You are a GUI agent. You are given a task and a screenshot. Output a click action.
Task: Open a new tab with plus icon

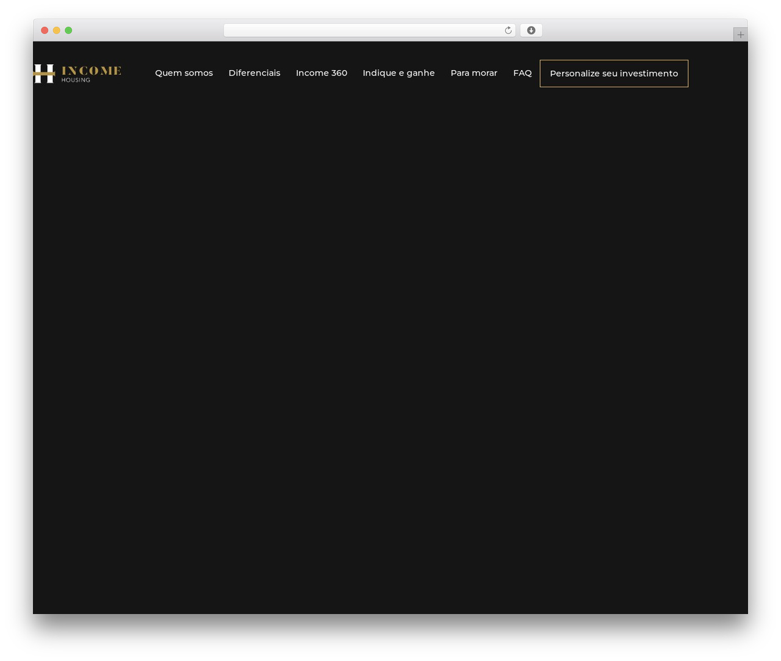(x=740, y=35)
